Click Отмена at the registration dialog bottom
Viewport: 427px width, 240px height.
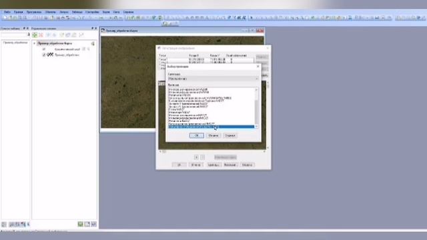pyautogui.click(x=195, y=165)
